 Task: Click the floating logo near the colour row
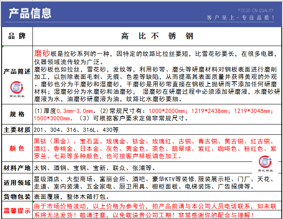pos(265,164)
